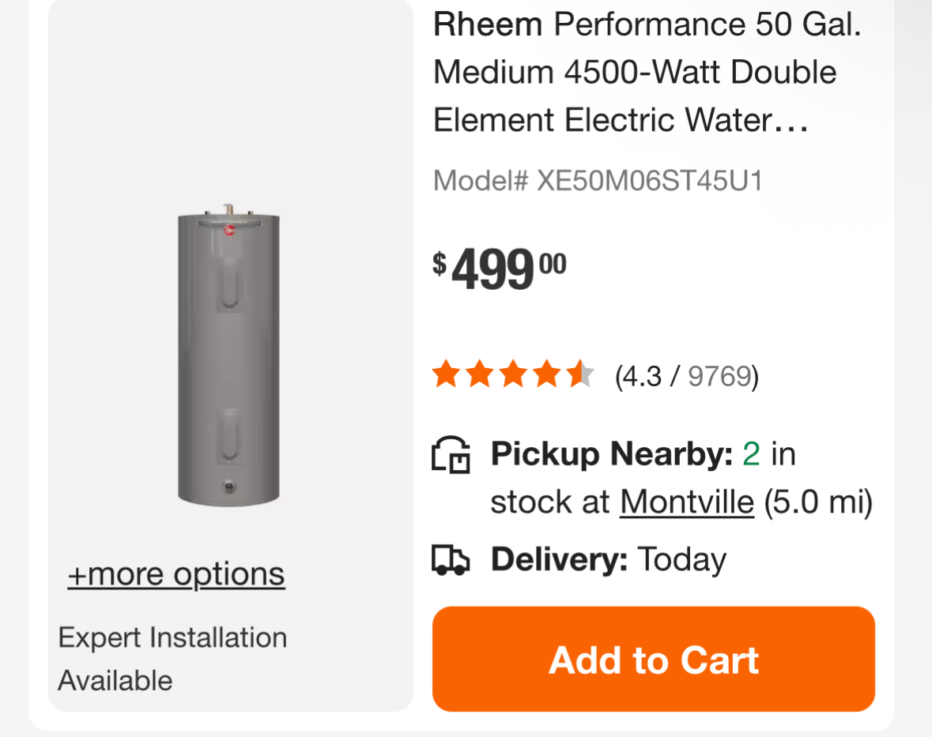Click the dollar sign beside the price

click(x=440, y=263)
